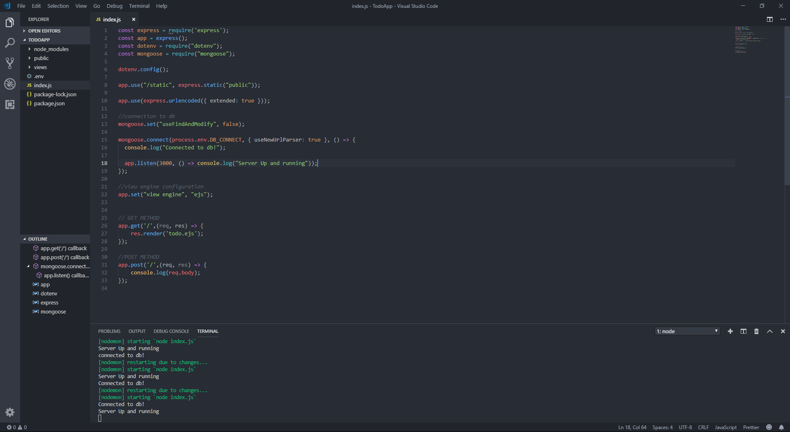
Task: Select the app variable in outline
Action: click(55, 284)
